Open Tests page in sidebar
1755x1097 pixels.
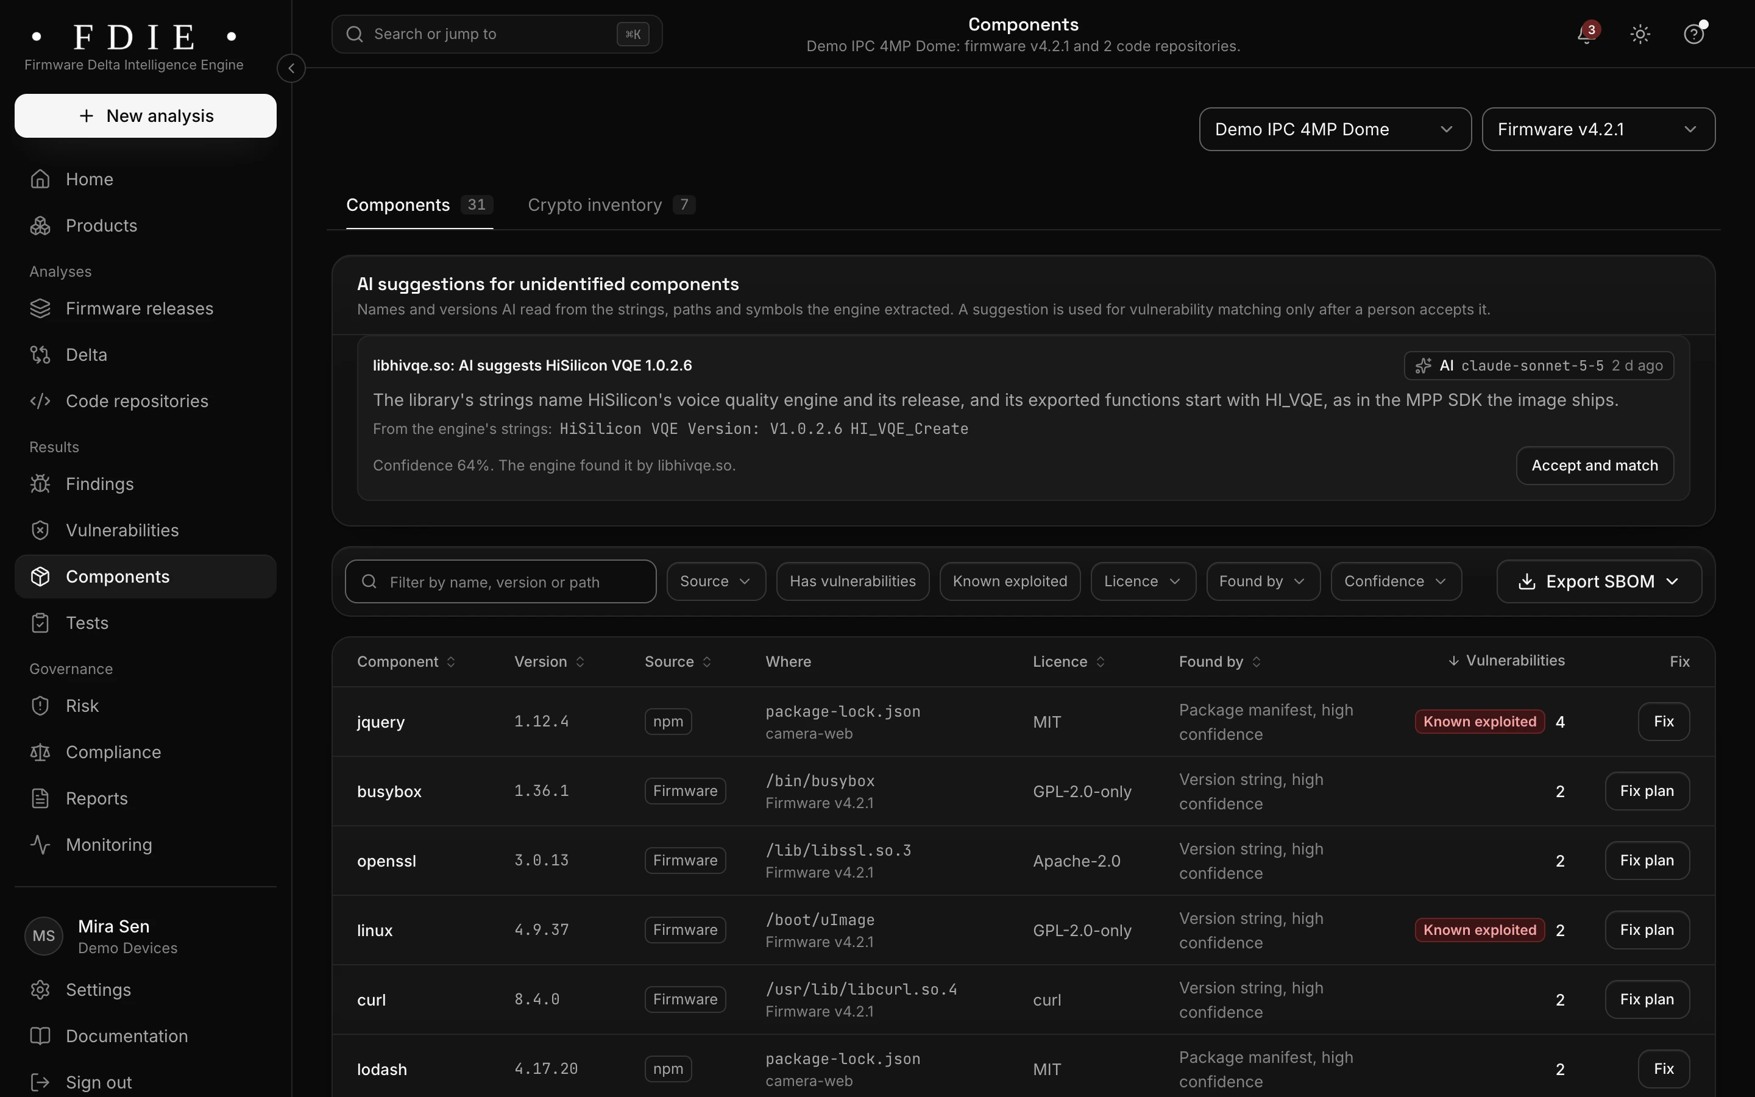coord(146,623)
